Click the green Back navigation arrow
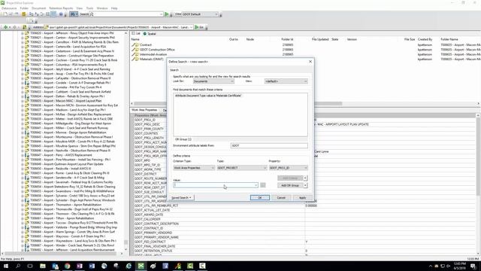The image size is (481, 271). click(5, 27)
